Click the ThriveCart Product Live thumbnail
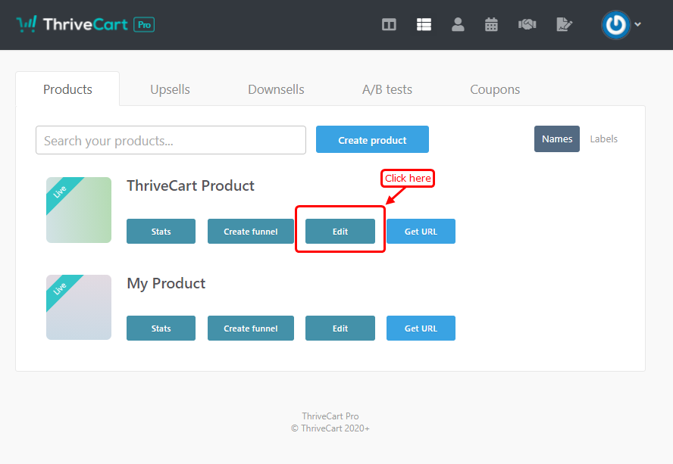This screenshot has height=464, width=673. pyautogui.click(x=79, y=210)
